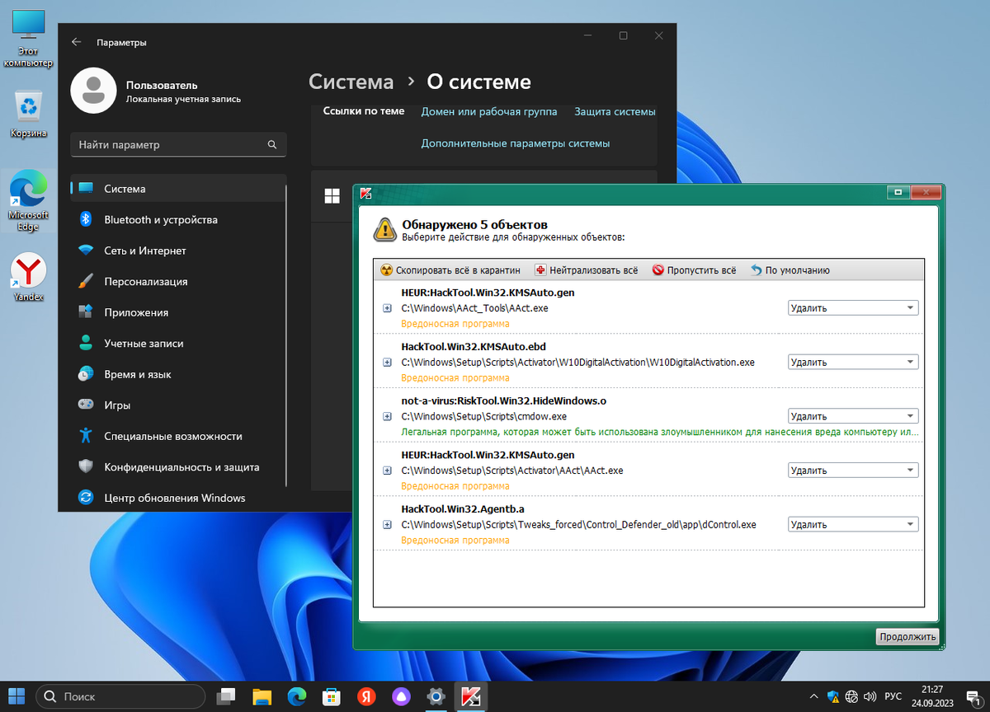Click the 'Найти параметр' search field
This screenshot has height=712, width=990.
click(178, 145)
